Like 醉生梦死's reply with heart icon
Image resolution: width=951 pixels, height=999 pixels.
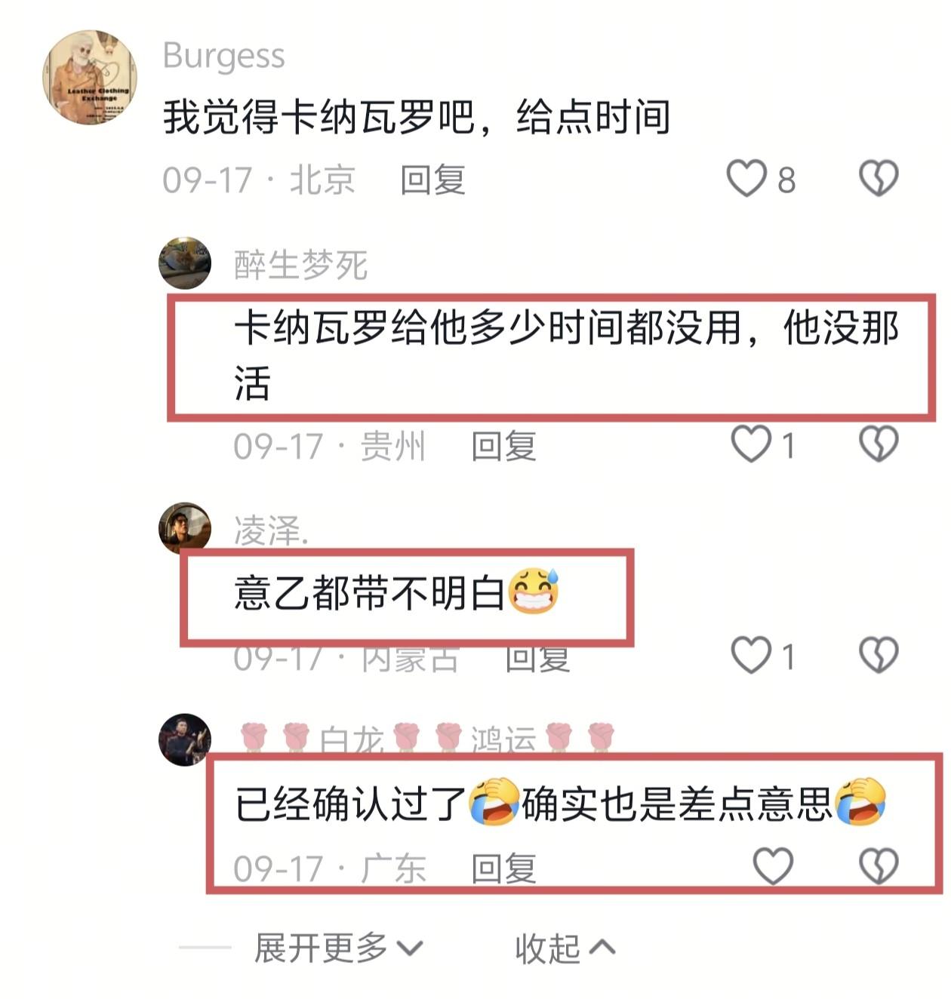pyautogui.click(x=752, y=444)
